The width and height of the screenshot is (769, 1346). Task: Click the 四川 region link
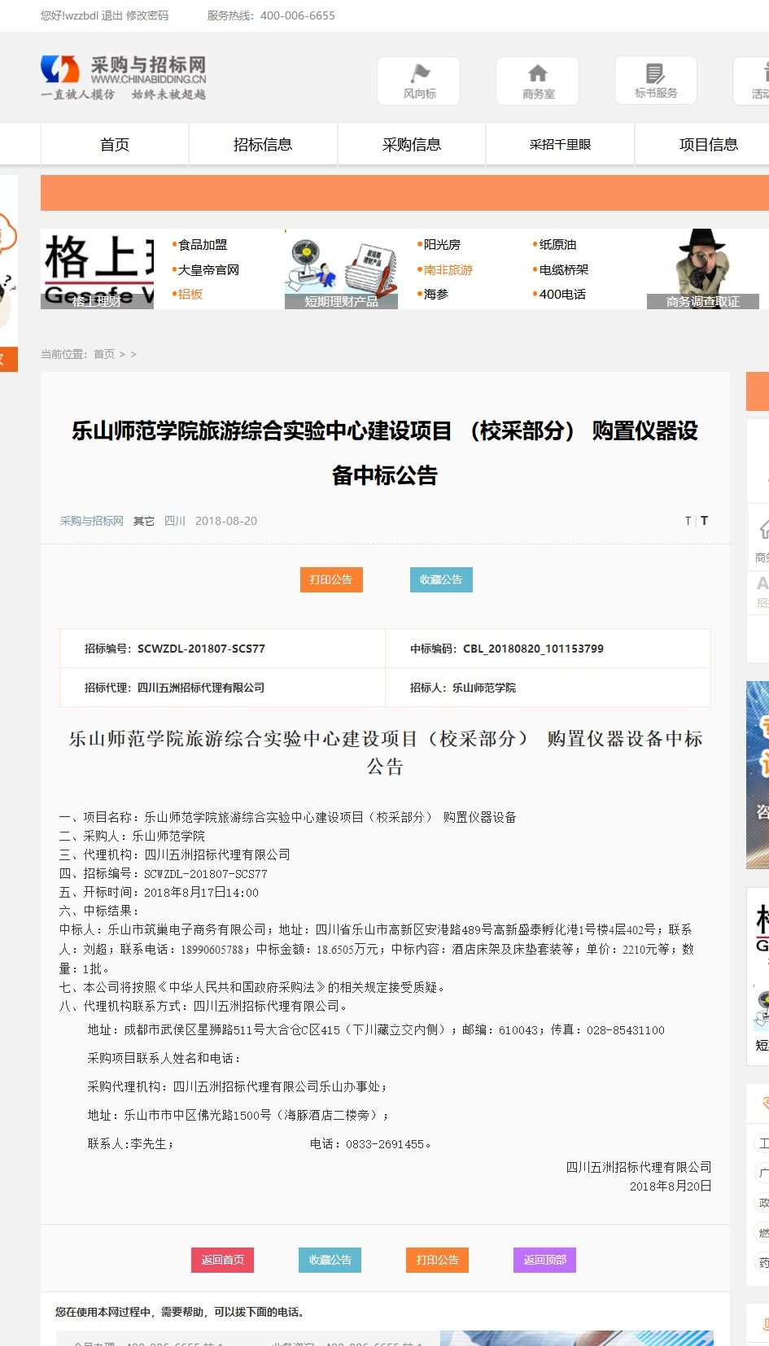(175, 521)
